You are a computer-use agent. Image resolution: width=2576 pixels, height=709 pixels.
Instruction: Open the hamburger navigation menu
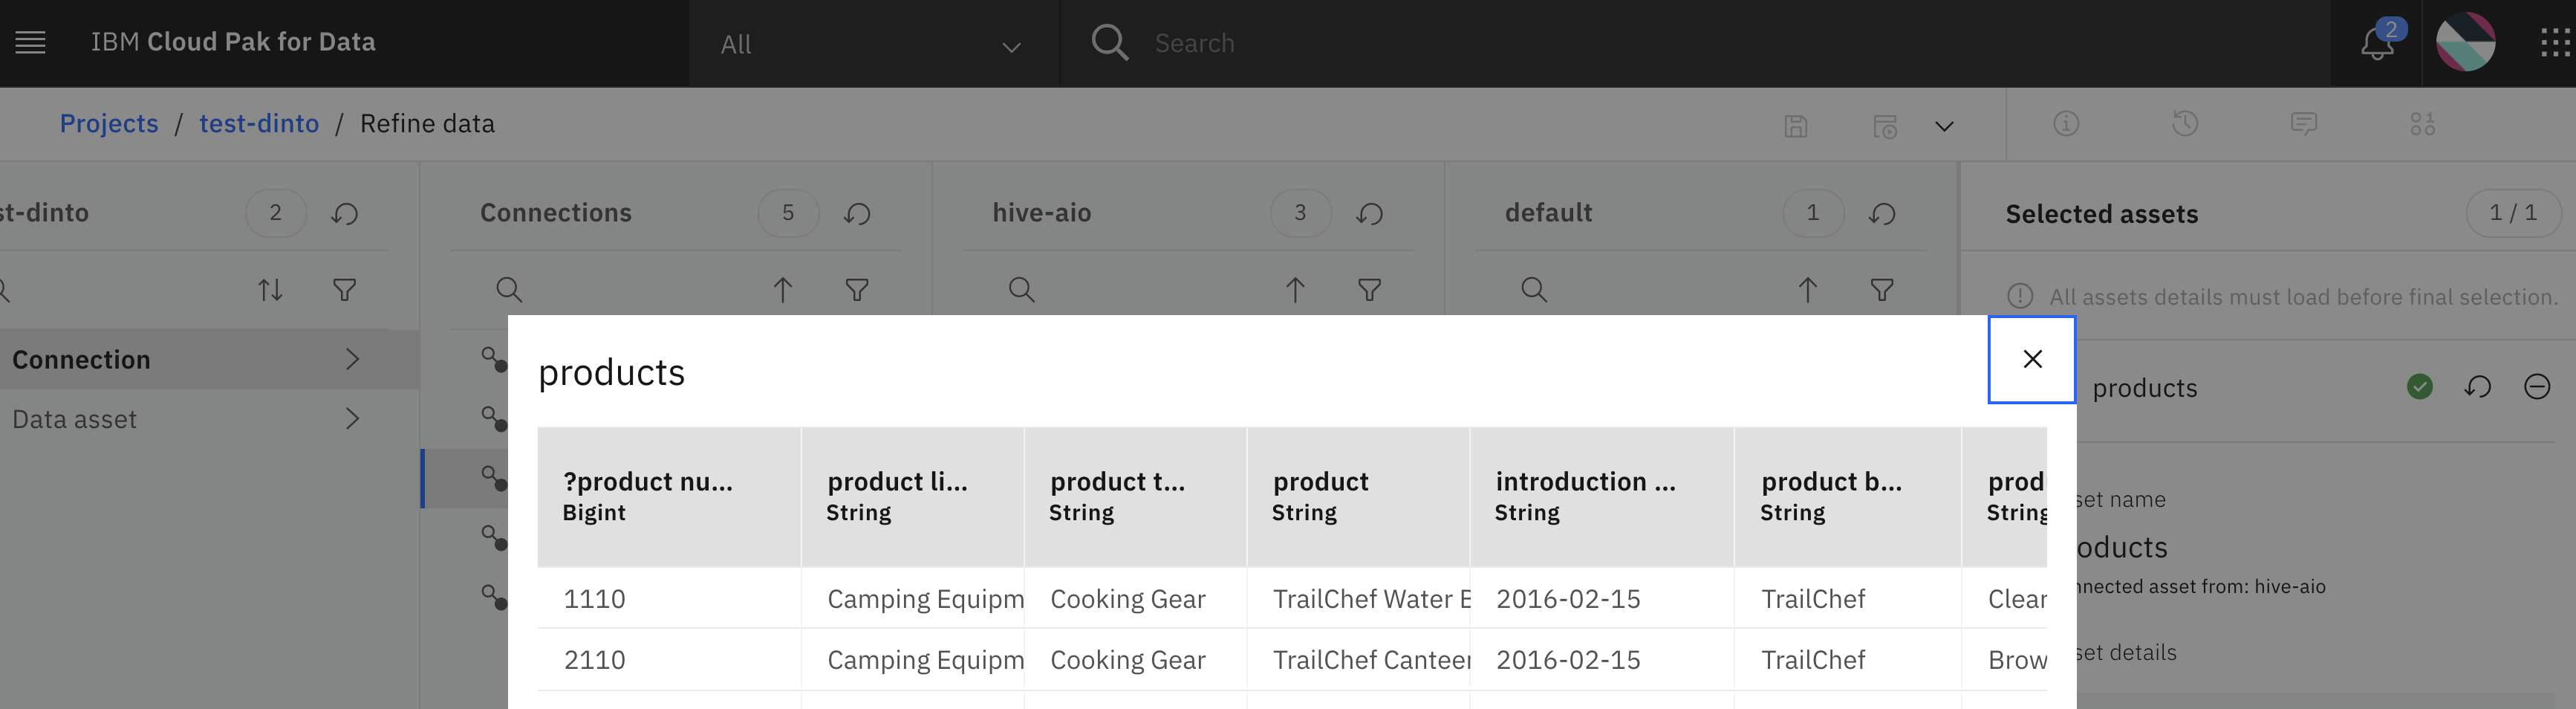tap(30, 43)
